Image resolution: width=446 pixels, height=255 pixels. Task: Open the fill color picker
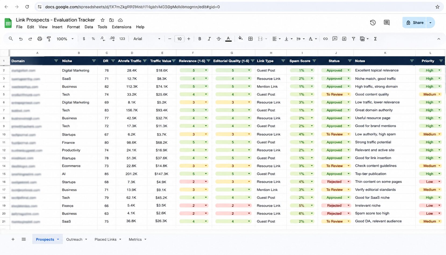[241, 38]
